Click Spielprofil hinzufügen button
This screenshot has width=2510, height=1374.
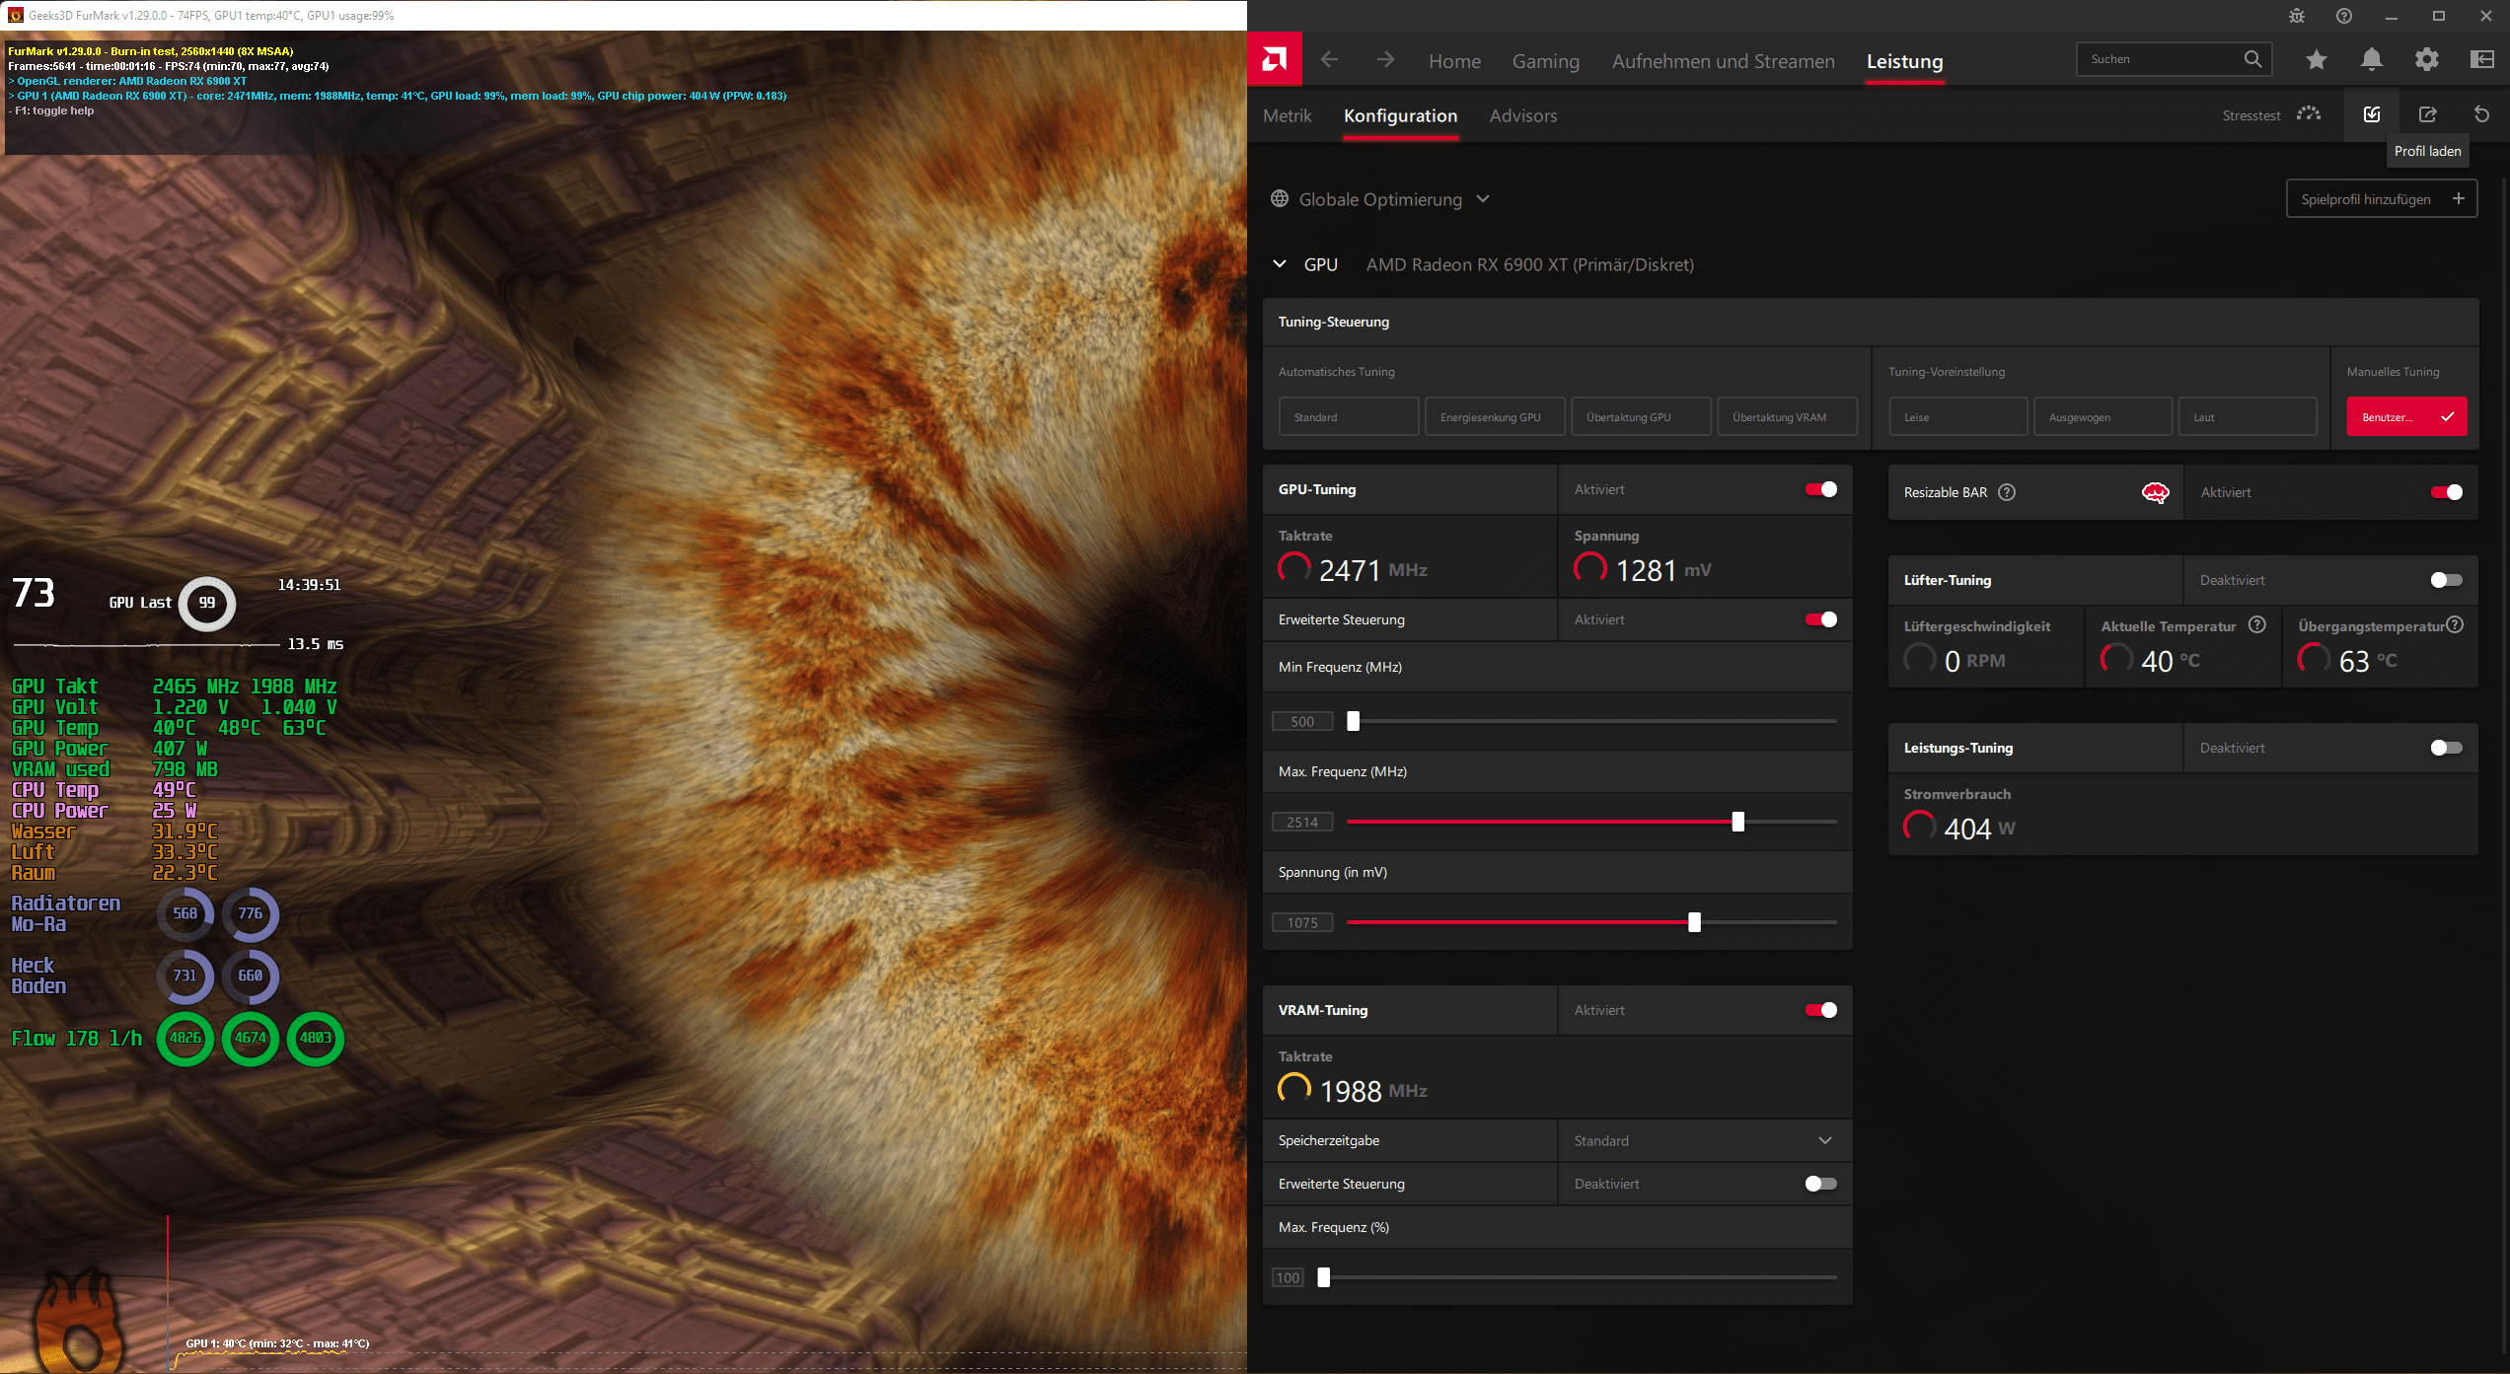(x=2381, y=198)
